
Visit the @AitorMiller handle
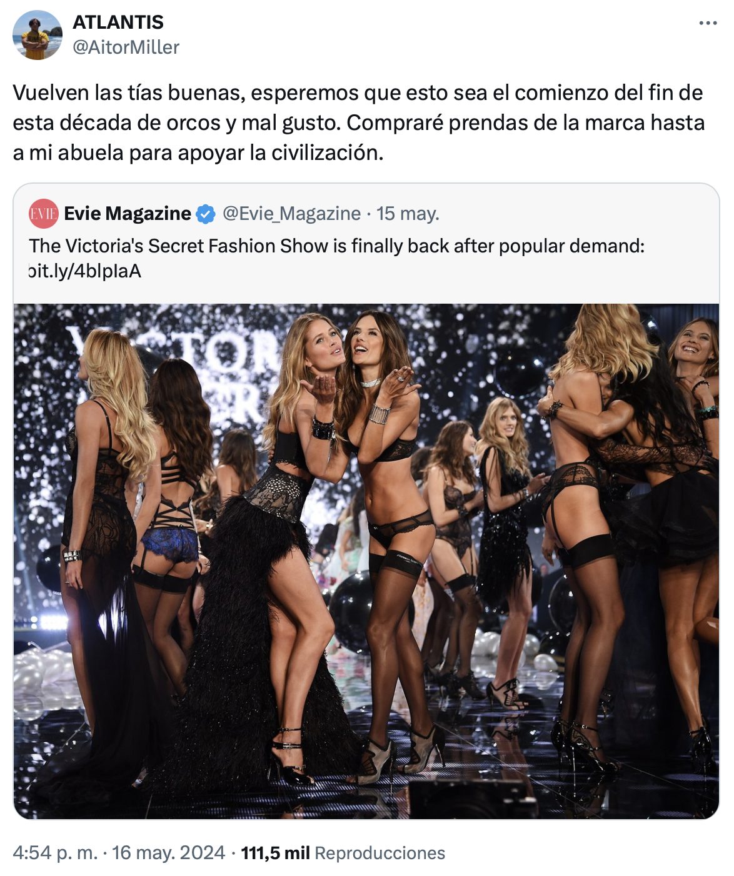(126, 47)
